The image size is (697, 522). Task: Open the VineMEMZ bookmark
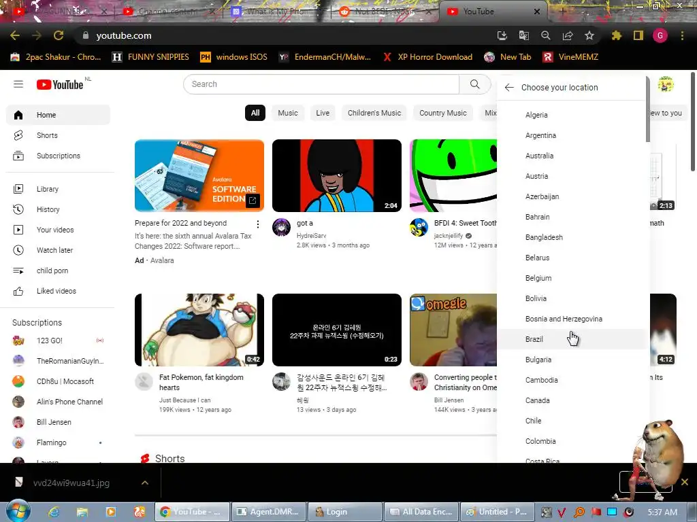(x=571, y=57)
